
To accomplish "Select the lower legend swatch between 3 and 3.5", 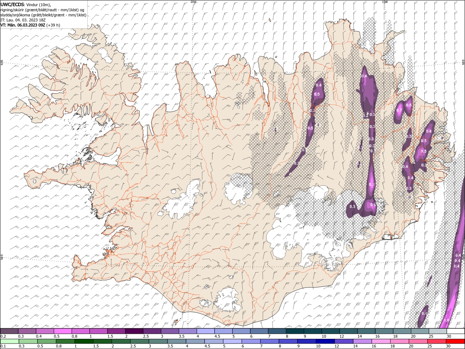I will [158, 341].
